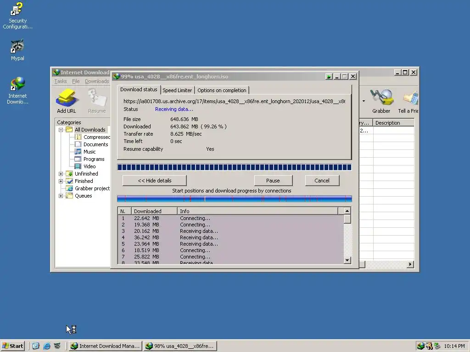470x352 pixels.
Task: Select connection row 3 with 20.162 MB
Action: pyautogui.click(x=231, y=231)
